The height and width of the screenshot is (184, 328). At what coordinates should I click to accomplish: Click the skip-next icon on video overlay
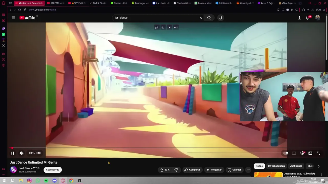click(x=169, y=27)
